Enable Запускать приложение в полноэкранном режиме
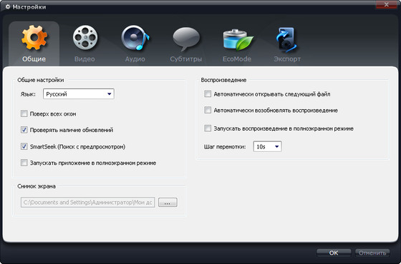Screen dimensions: 401x264 [x=24, y=163]
